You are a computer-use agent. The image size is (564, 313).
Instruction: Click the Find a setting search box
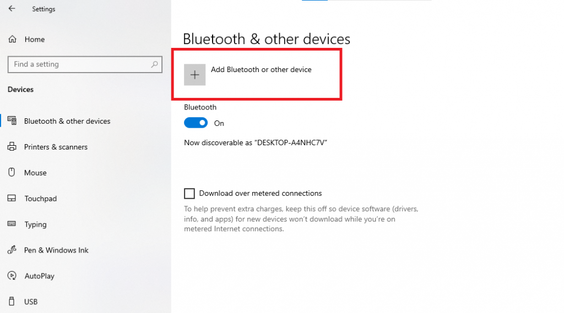(x=85, y=64)
